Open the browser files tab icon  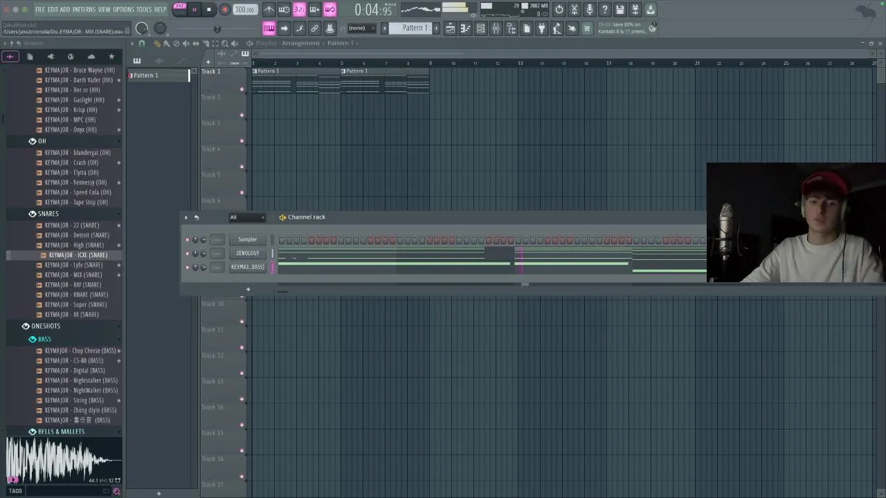(30, 57)
